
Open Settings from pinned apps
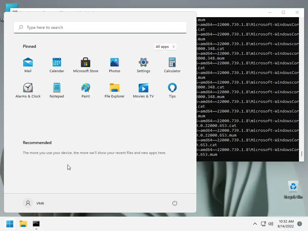click(x=143, y=65)
